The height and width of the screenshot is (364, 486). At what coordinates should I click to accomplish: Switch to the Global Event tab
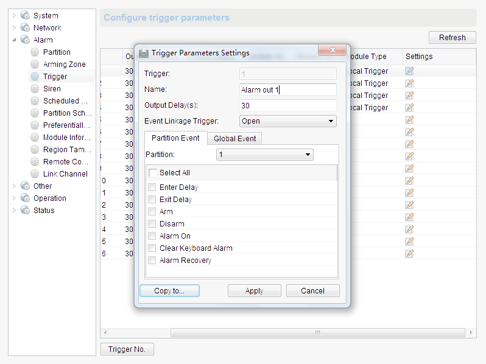[234, 138]
